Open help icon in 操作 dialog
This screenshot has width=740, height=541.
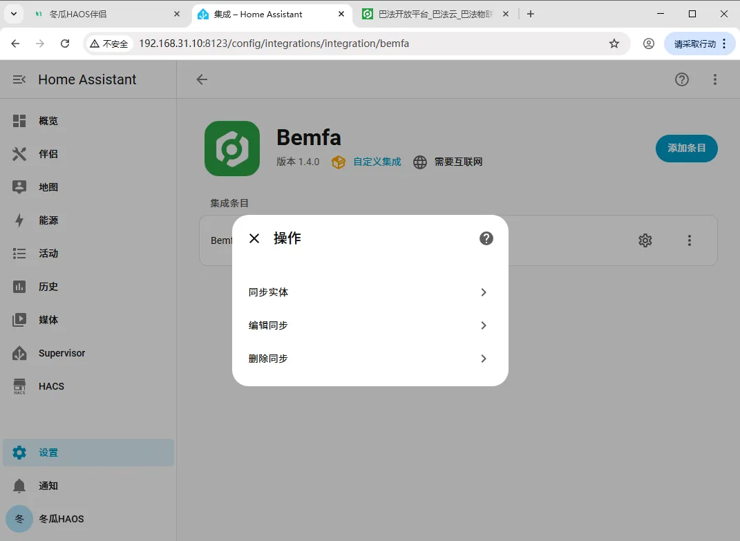click(x=486, y=238)
